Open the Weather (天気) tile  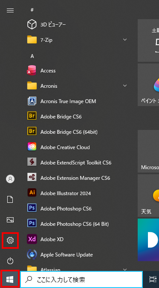[148, 196]
